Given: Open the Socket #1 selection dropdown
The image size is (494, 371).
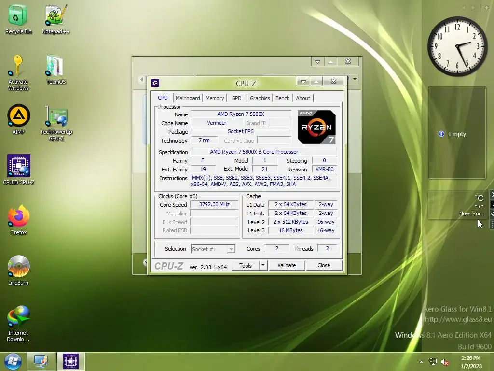Looking at the screenshot, I should 213,249.
